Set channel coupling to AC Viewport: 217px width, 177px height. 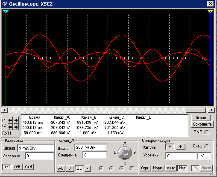pos(61,168)
